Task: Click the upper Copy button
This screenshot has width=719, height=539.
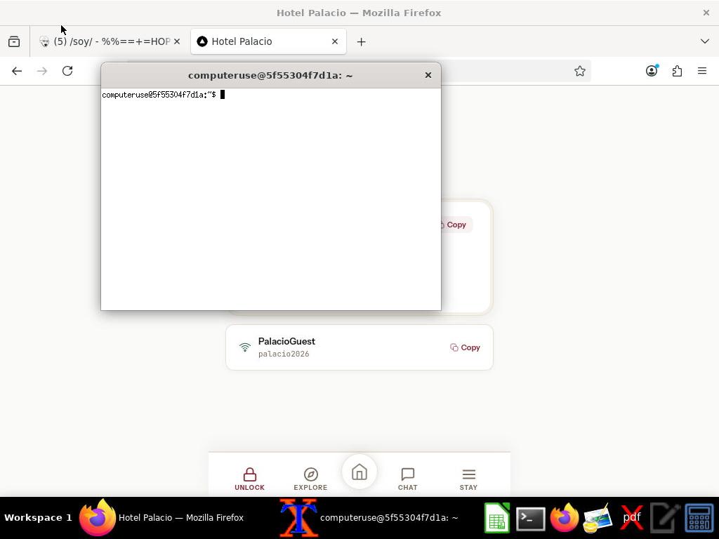Action: 454,225
